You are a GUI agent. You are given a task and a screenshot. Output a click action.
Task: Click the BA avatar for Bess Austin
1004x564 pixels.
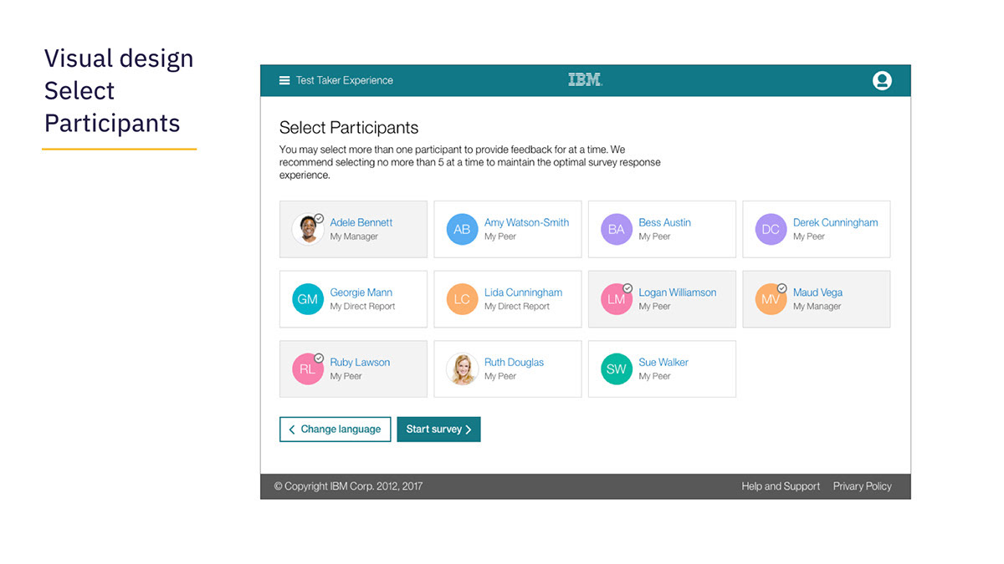pos(616,229)
